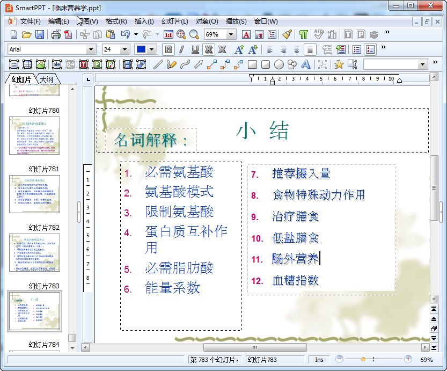Insert TextArt letter A icon
The image size is (447, 371).
point(306,64)
